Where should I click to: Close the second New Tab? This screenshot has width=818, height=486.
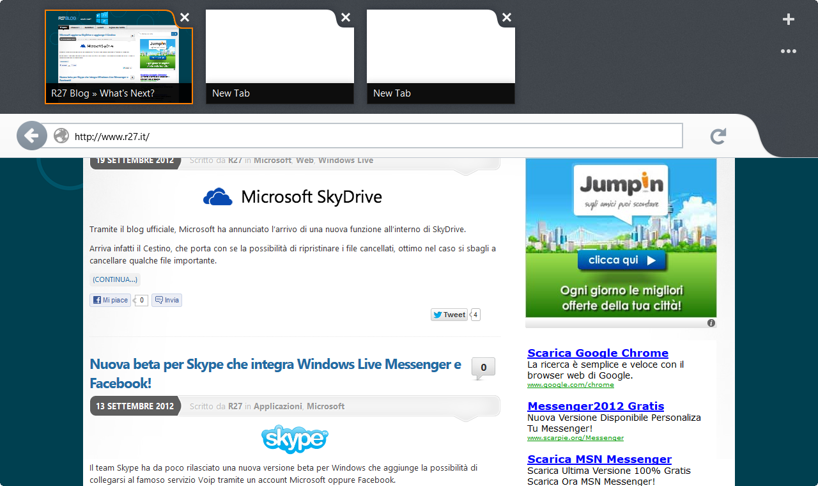(346, 17)
